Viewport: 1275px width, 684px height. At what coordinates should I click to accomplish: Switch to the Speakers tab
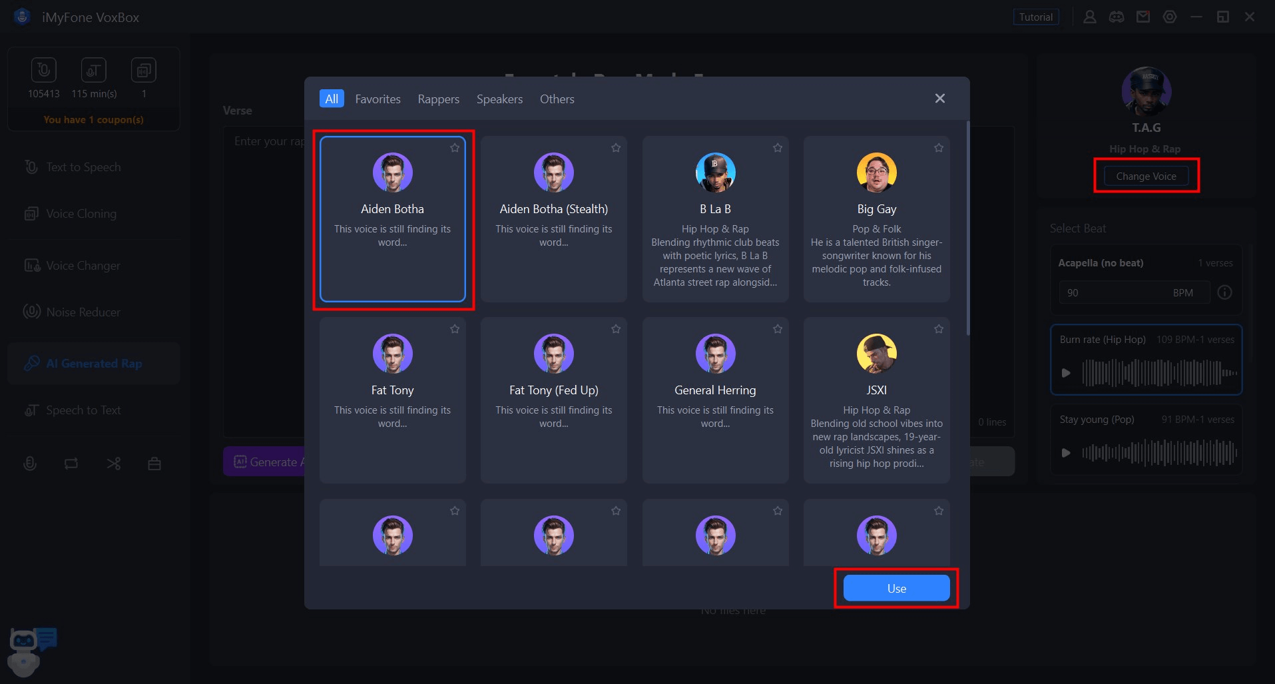(x=499, y=99)
